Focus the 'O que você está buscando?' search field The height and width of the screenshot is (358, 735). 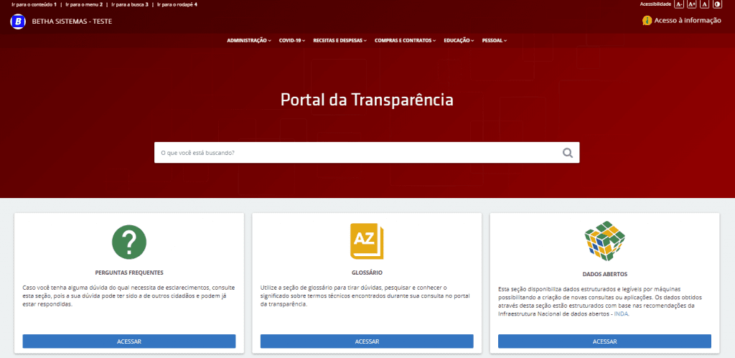355,153
